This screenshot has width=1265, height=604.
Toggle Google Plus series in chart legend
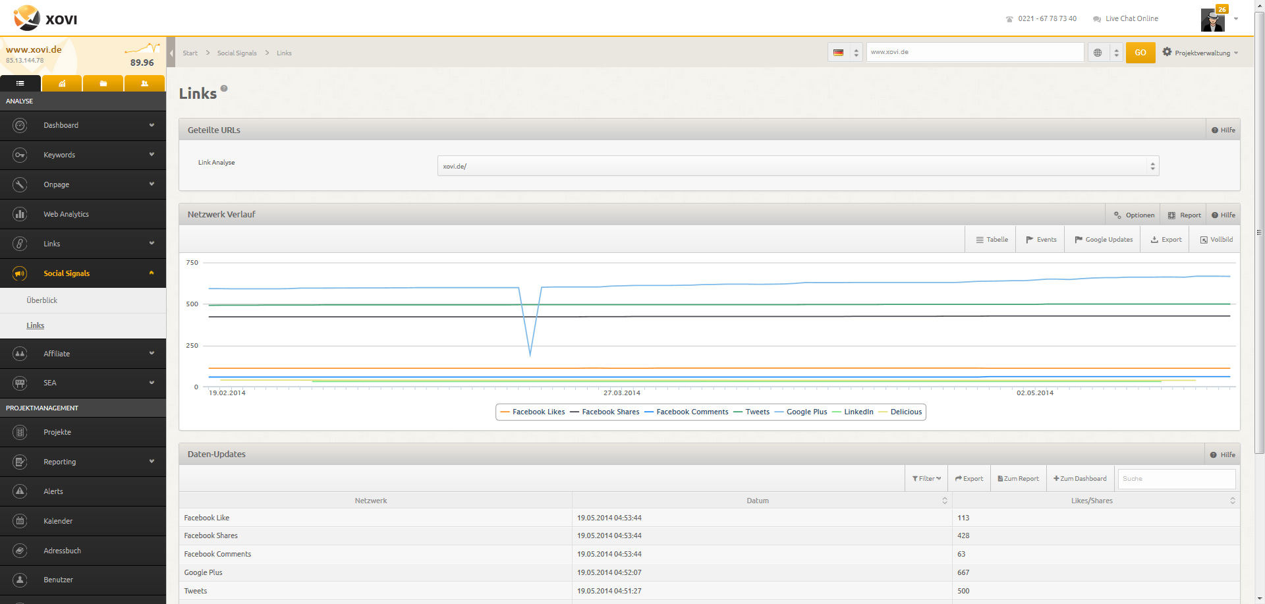(x=801, y=412)
